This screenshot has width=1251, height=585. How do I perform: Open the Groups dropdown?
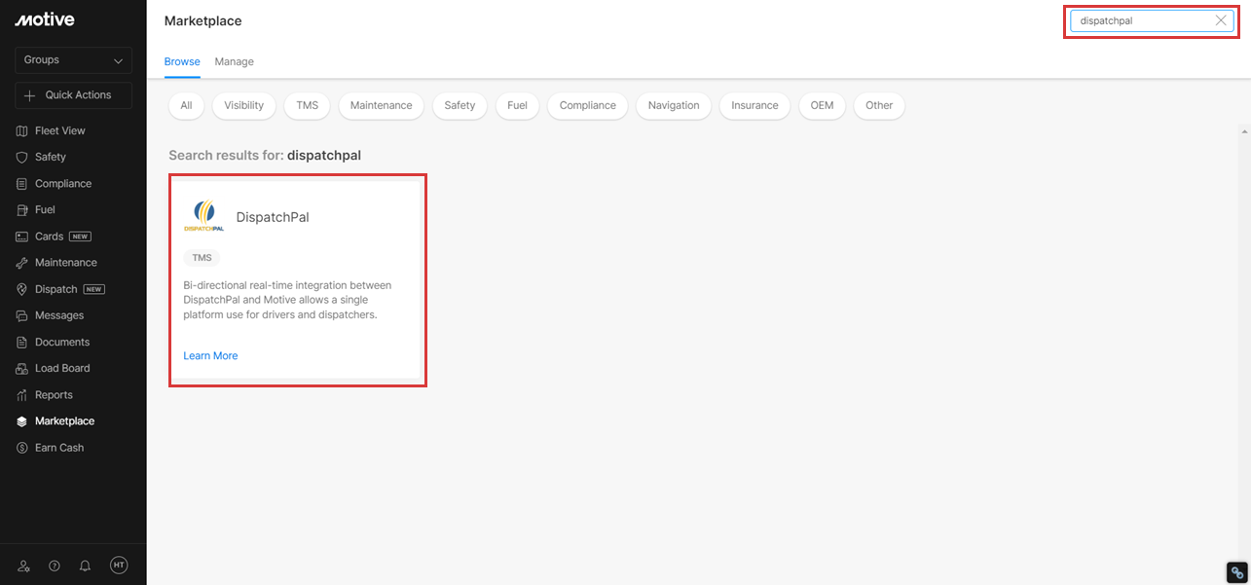73,60
